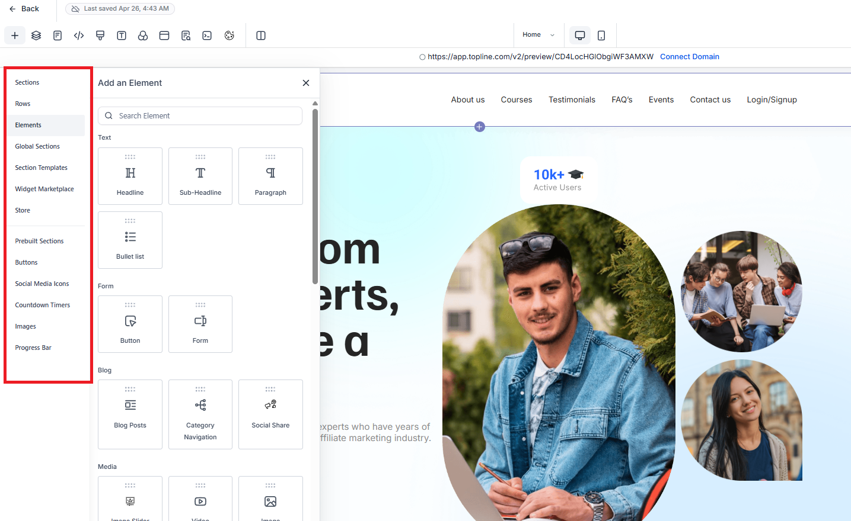This screenshot has width=851, height=521.
Task: Switch to mobile preview
Action: [x=601, y=36]
